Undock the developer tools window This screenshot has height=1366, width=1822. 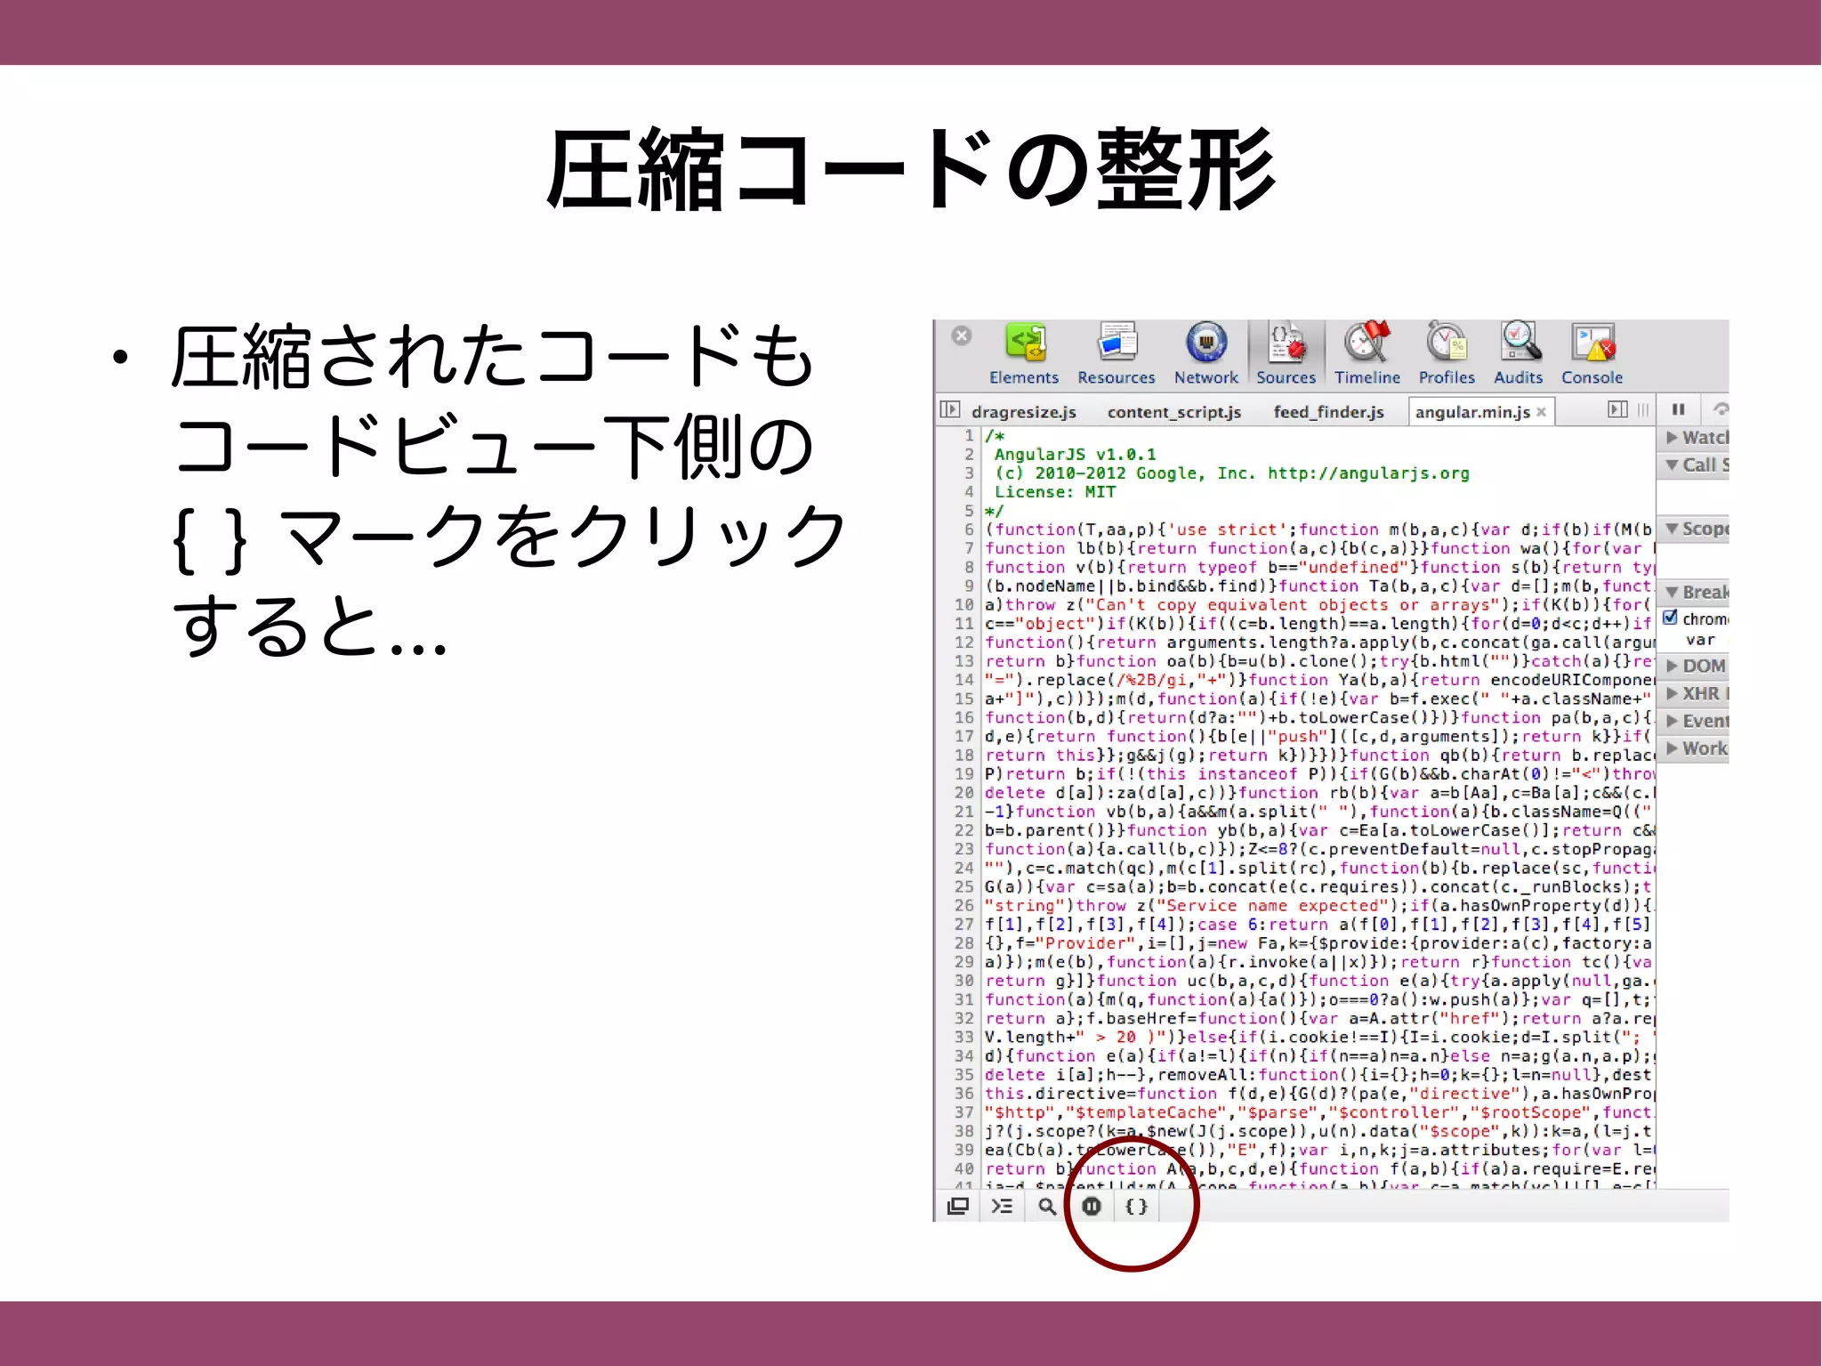[x=958, y=1207]
